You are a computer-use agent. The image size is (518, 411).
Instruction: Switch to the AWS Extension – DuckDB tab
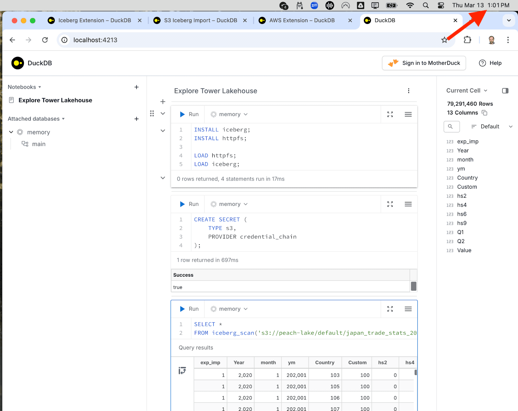[x=302, y=20]
